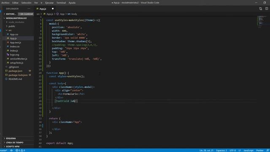270x152 pixels.
Task: Click Prettier status bar item
Action: (260, 150)
